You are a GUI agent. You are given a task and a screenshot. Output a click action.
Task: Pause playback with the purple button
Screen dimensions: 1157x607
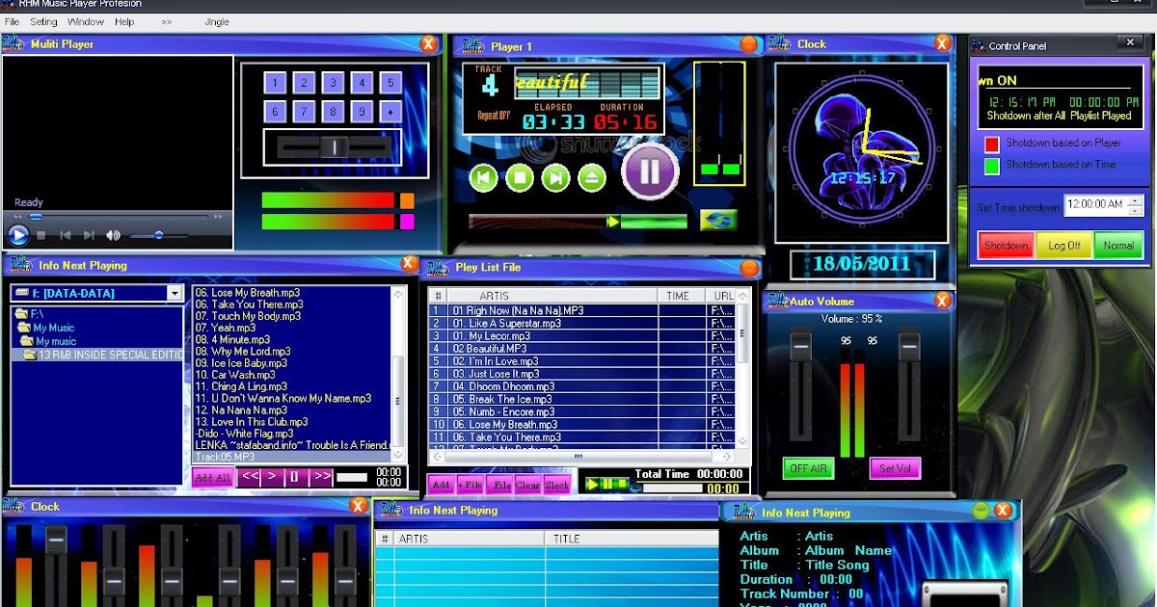click(650, 172)
